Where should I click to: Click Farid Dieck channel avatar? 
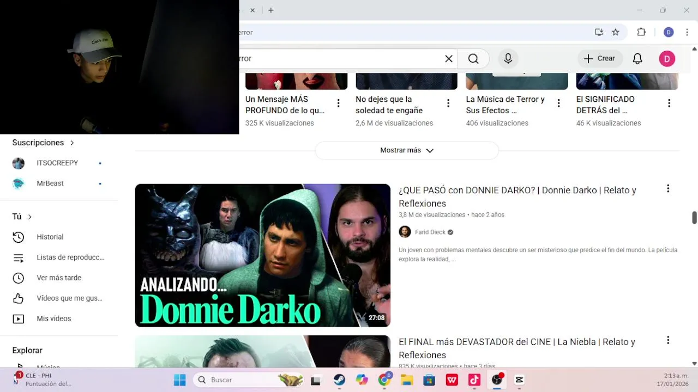(405, 232)
